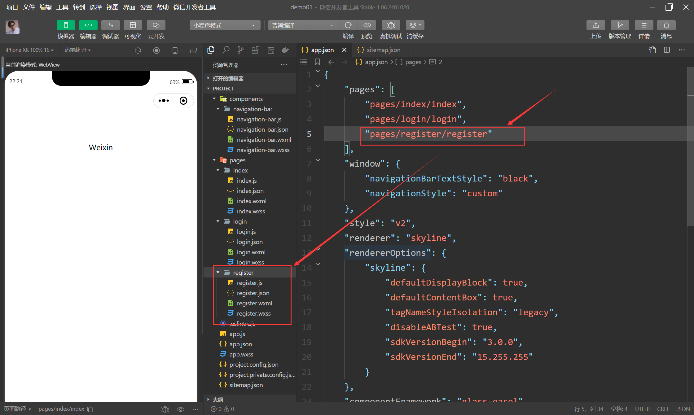Toggle the preview eye icon in toolbar
This screenshot has height=415, width=694.
coord(367,25)
